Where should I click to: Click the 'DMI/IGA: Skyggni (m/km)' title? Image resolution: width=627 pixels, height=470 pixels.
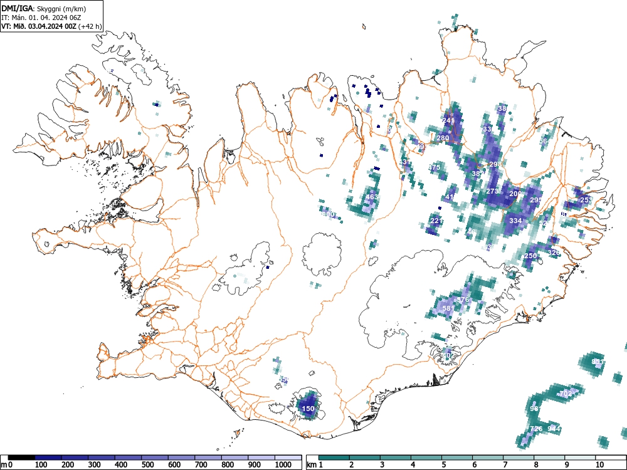44,8
